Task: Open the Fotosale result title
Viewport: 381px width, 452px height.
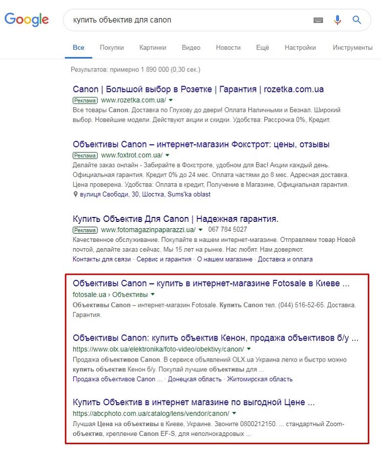Action: tap(211, 283)
